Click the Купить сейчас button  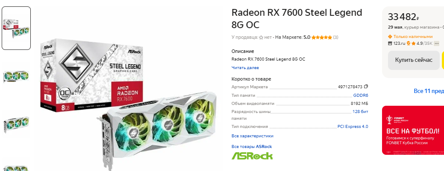pos(414,60)
